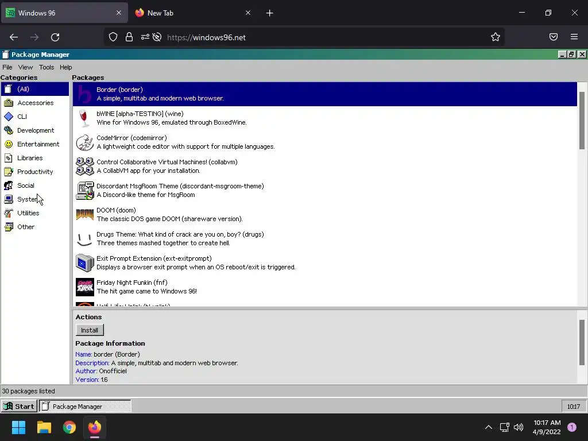Click Package Manager taskbar button
588x441 pixels.
[85, 406]
